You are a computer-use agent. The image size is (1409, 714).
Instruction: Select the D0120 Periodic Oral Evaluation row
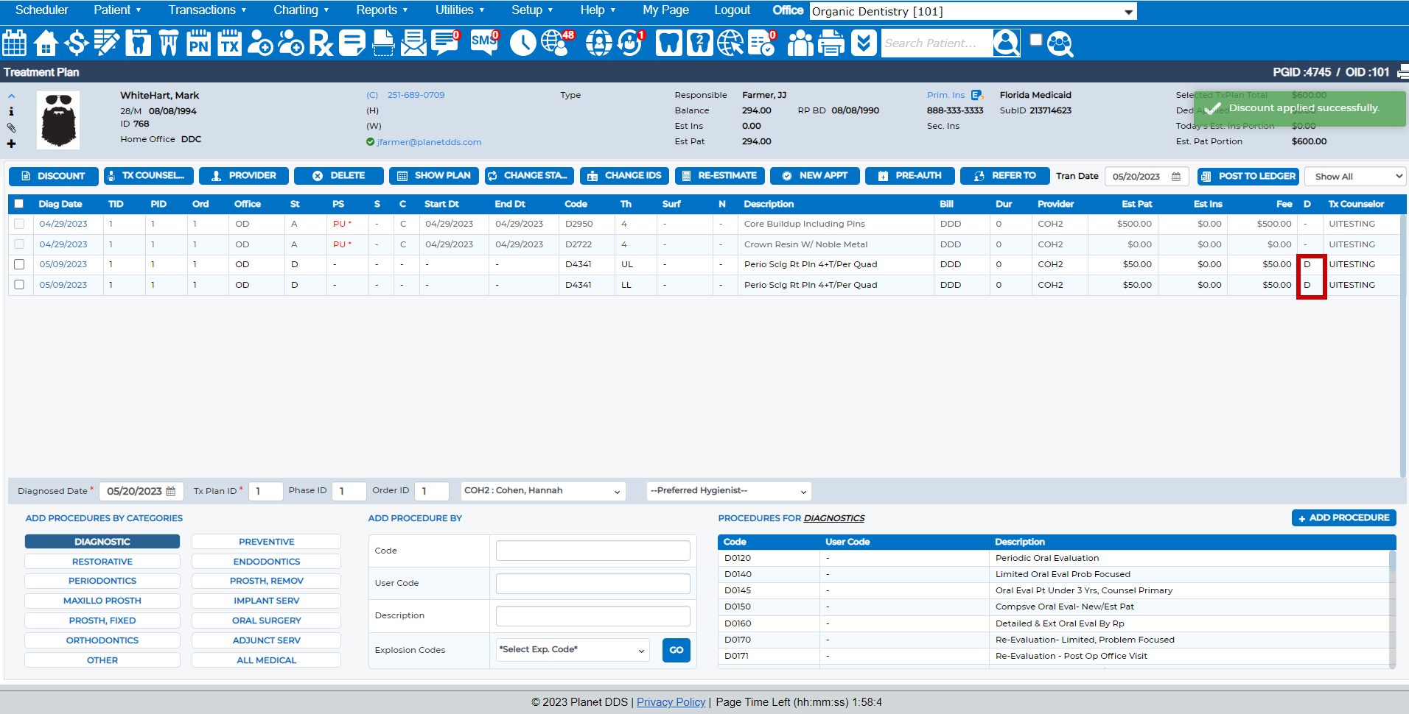[x=1052, y=558]
